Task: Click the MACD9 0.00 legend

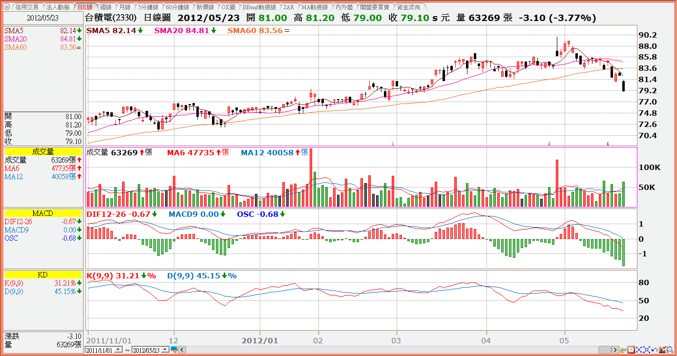Action: (x=197, y=214)
